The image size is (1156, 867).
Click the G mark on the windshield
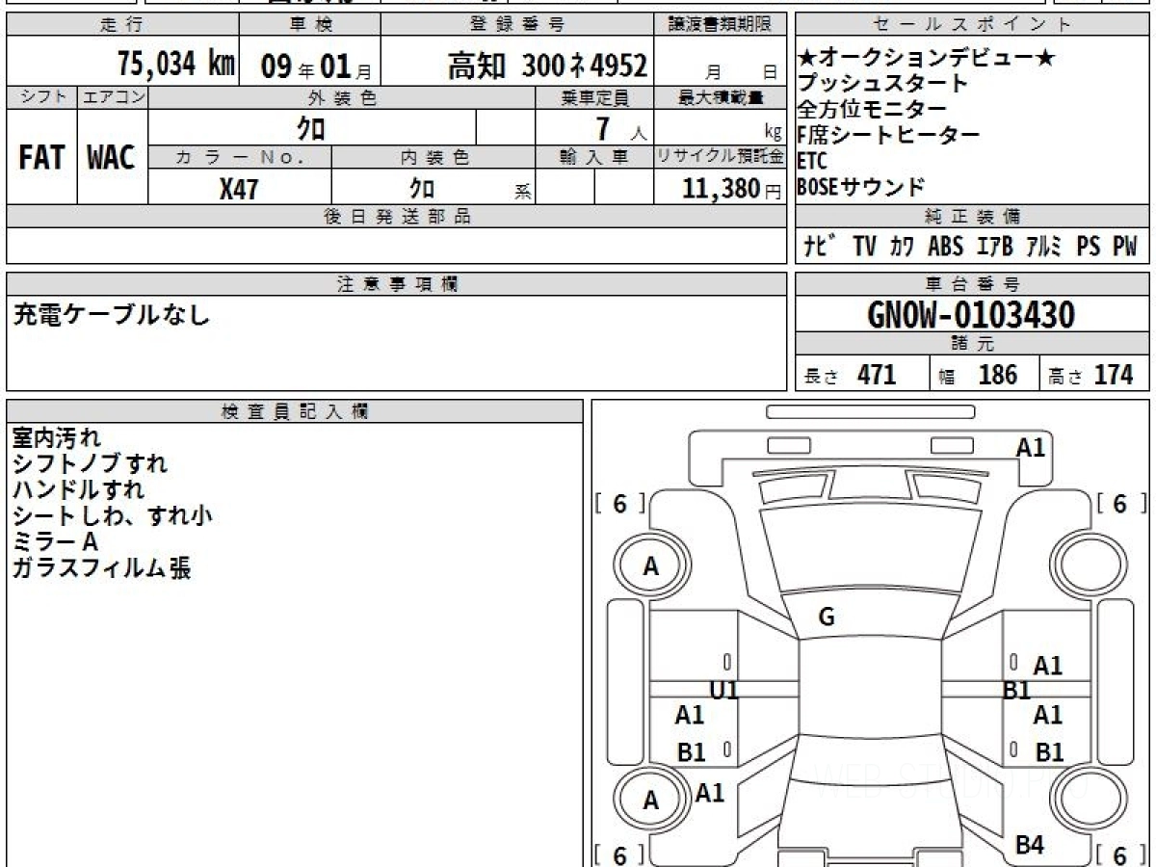tap(826, 617)
